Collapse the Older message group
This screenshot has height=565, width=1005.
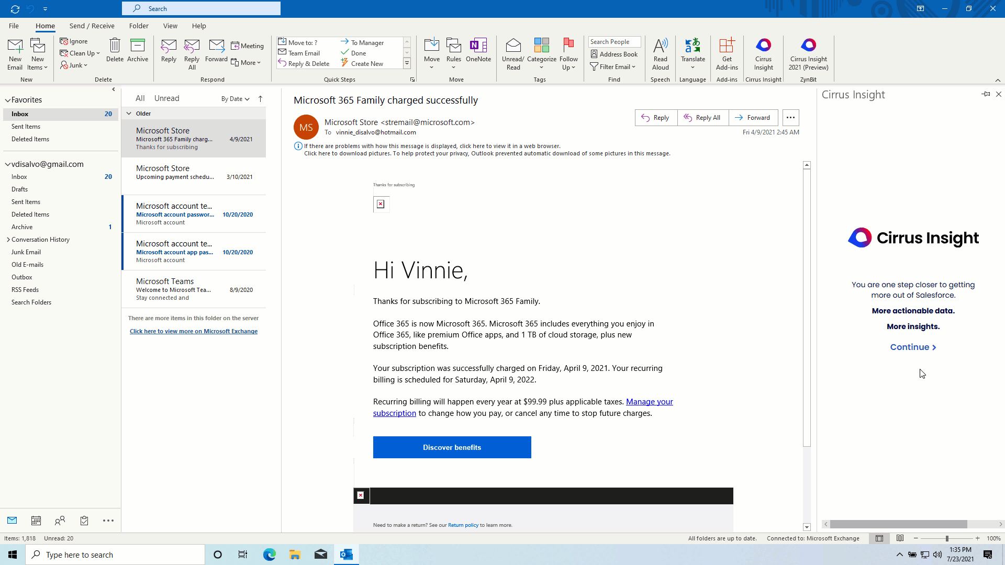tap(129, 113)
